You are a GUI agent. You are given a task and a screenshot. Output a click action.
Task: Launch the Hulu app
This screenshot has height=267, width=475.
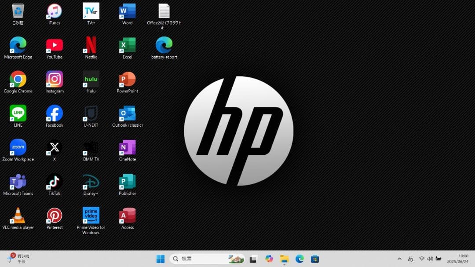[x=91, y=79]
